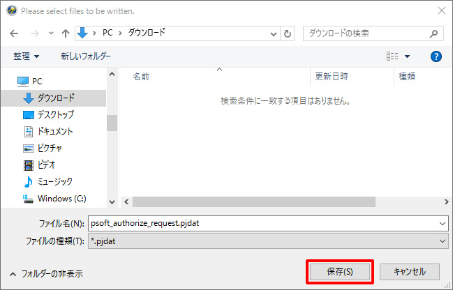
Task: Open Windows (C:) drive
Action: pyautogui.click(x=61, y=198)
